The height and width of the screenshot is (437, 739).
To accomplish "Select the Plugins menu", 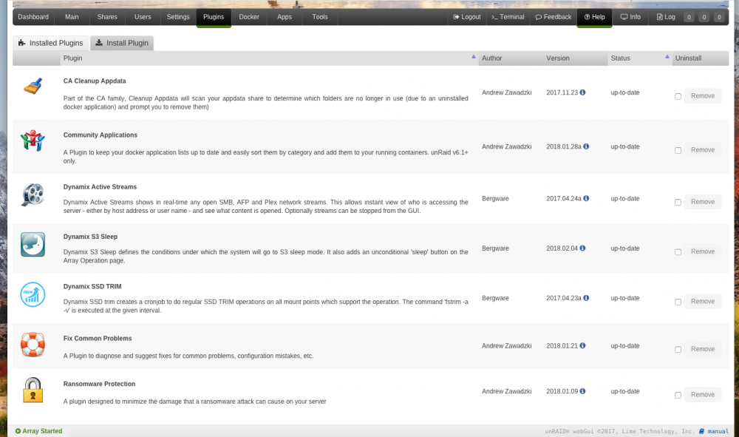I will [x=214, y=17].
